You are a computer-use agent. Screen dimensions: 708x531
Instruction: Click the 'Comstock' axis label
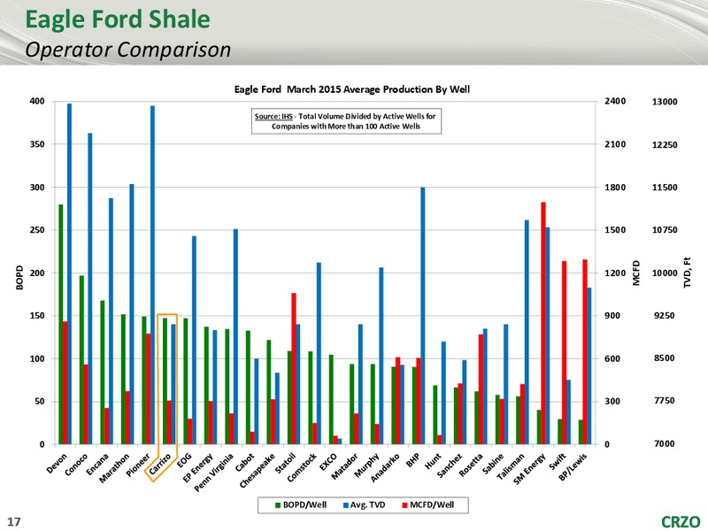click(x=302, y=467)
